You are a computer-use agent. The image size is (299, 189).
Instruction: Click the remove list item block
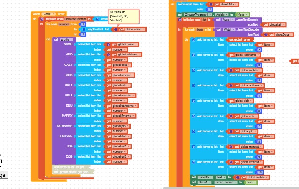[191, 7]
